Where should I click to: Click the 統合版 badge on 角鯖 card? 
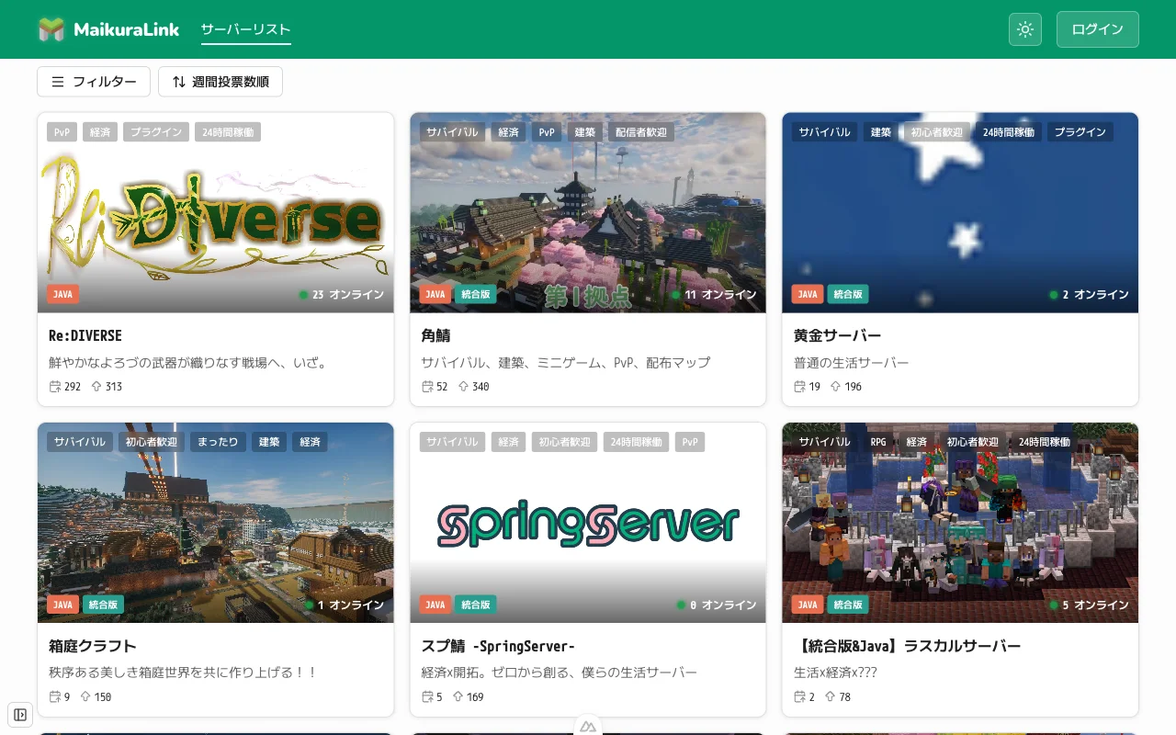click(x=475, y=295)
